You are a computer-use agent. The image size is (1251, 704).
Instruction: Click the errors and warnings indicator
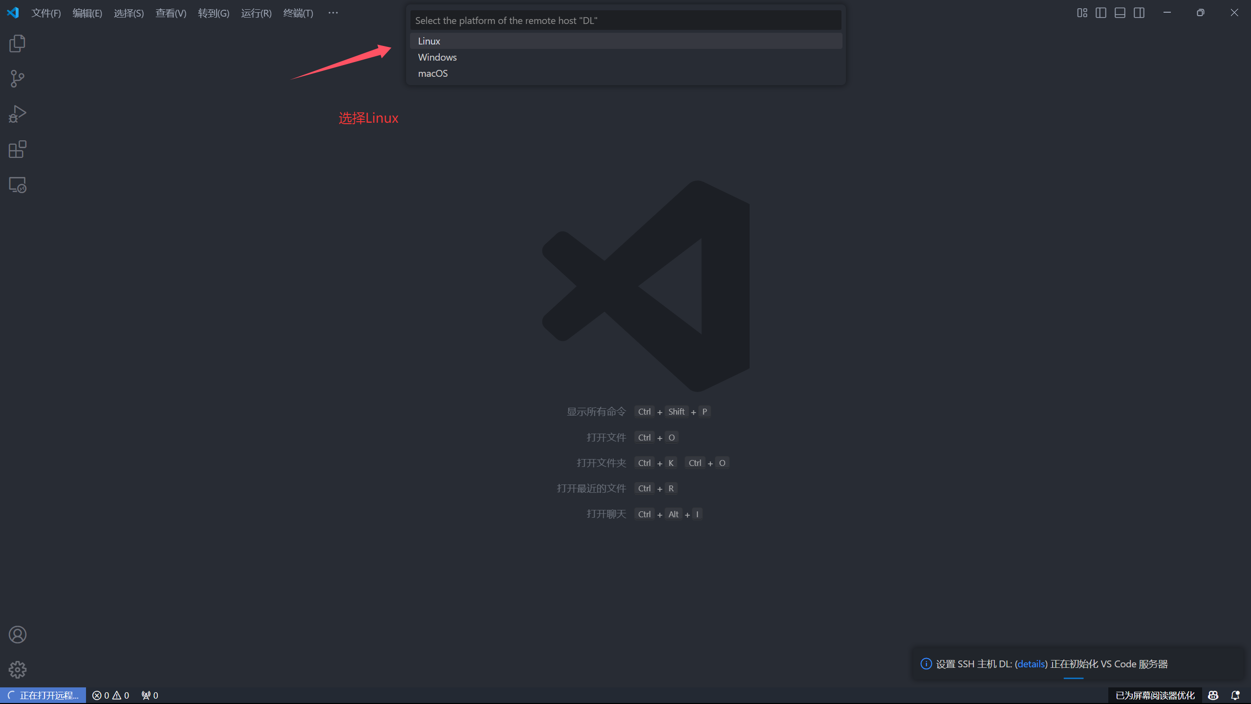click(111, 695)
